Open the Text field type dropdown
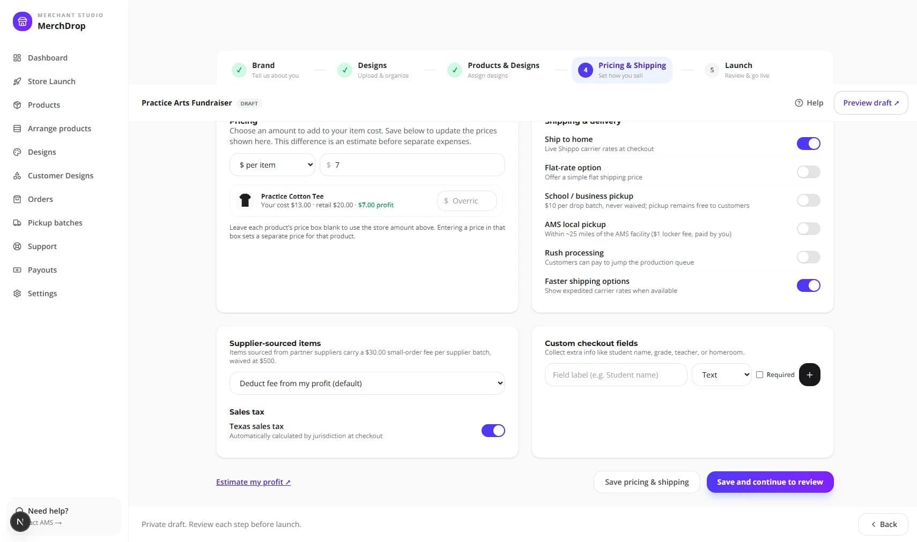The width and height of the screenshot is (917, 542). [x=721, y=375]
